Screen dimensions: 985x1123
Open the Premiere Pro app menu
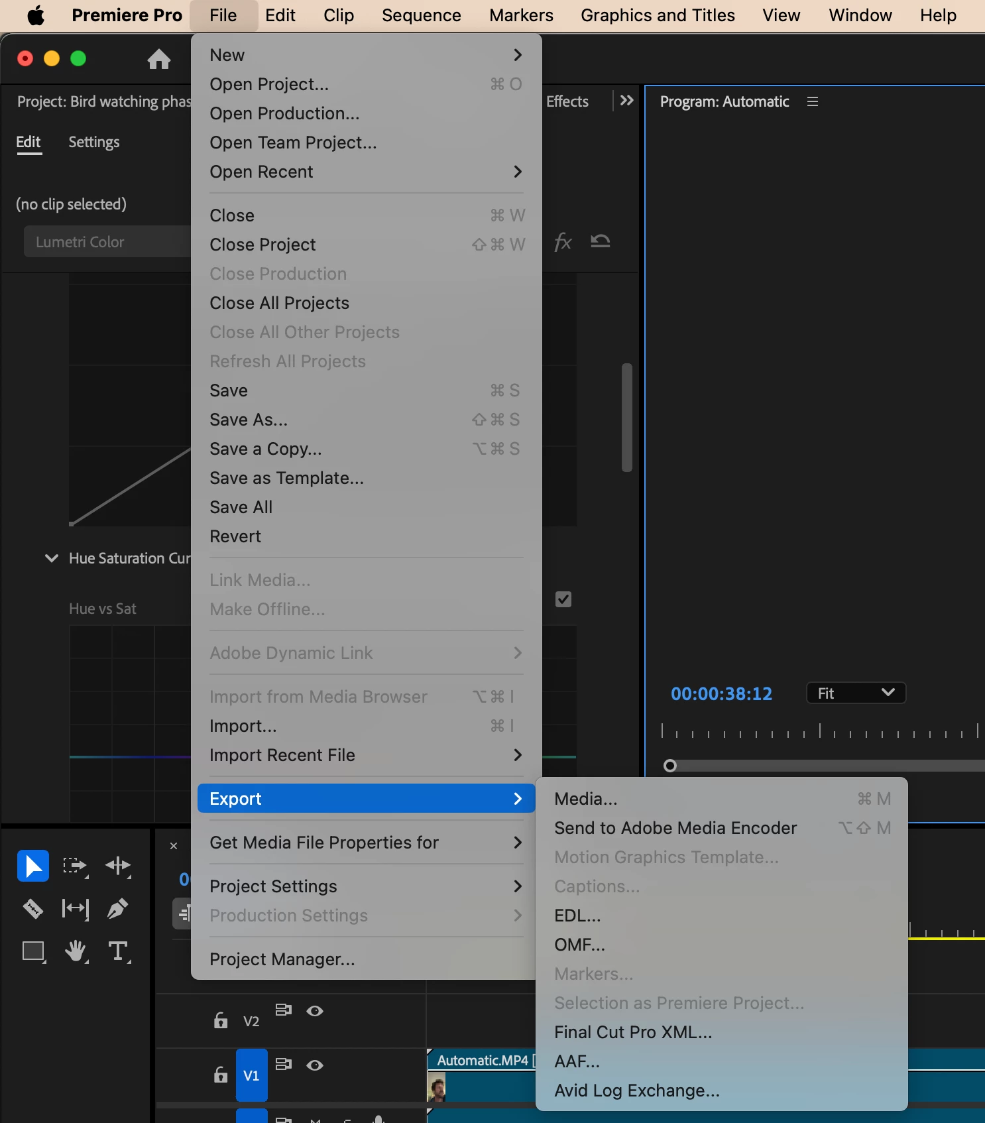pyautogui.click(x=127, y=15)
